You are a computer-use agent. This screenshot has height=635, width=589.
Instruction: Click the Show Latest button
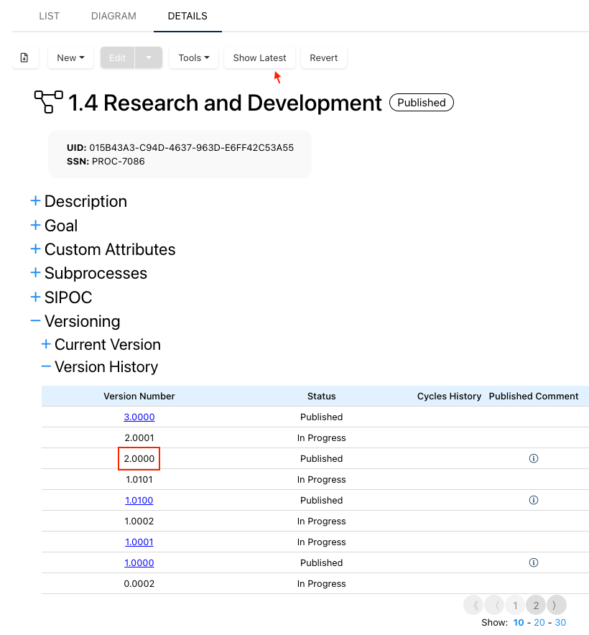(259, 57)
